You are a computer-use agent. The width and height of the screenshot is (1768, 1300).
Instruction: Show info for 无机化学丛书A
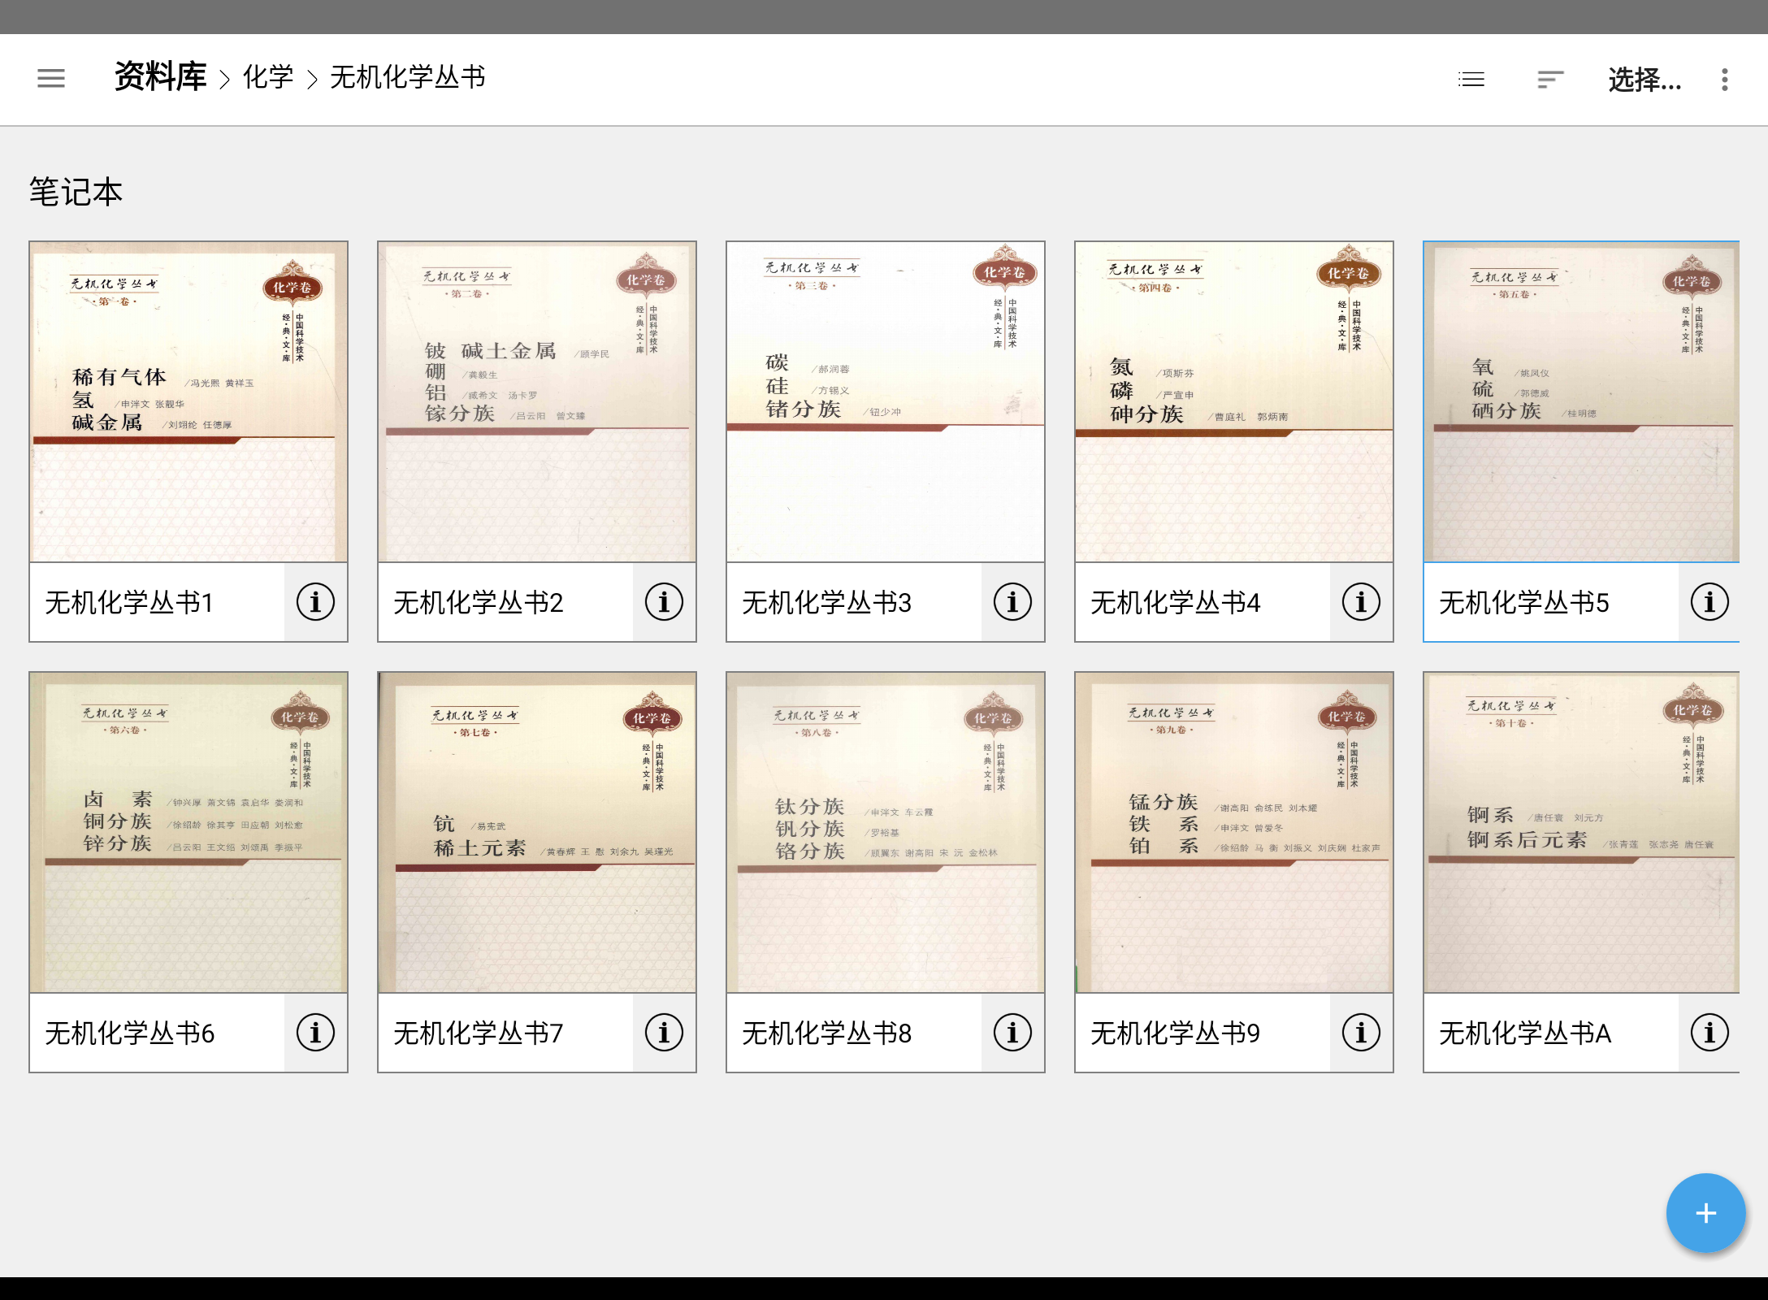click(1709, 1033)
